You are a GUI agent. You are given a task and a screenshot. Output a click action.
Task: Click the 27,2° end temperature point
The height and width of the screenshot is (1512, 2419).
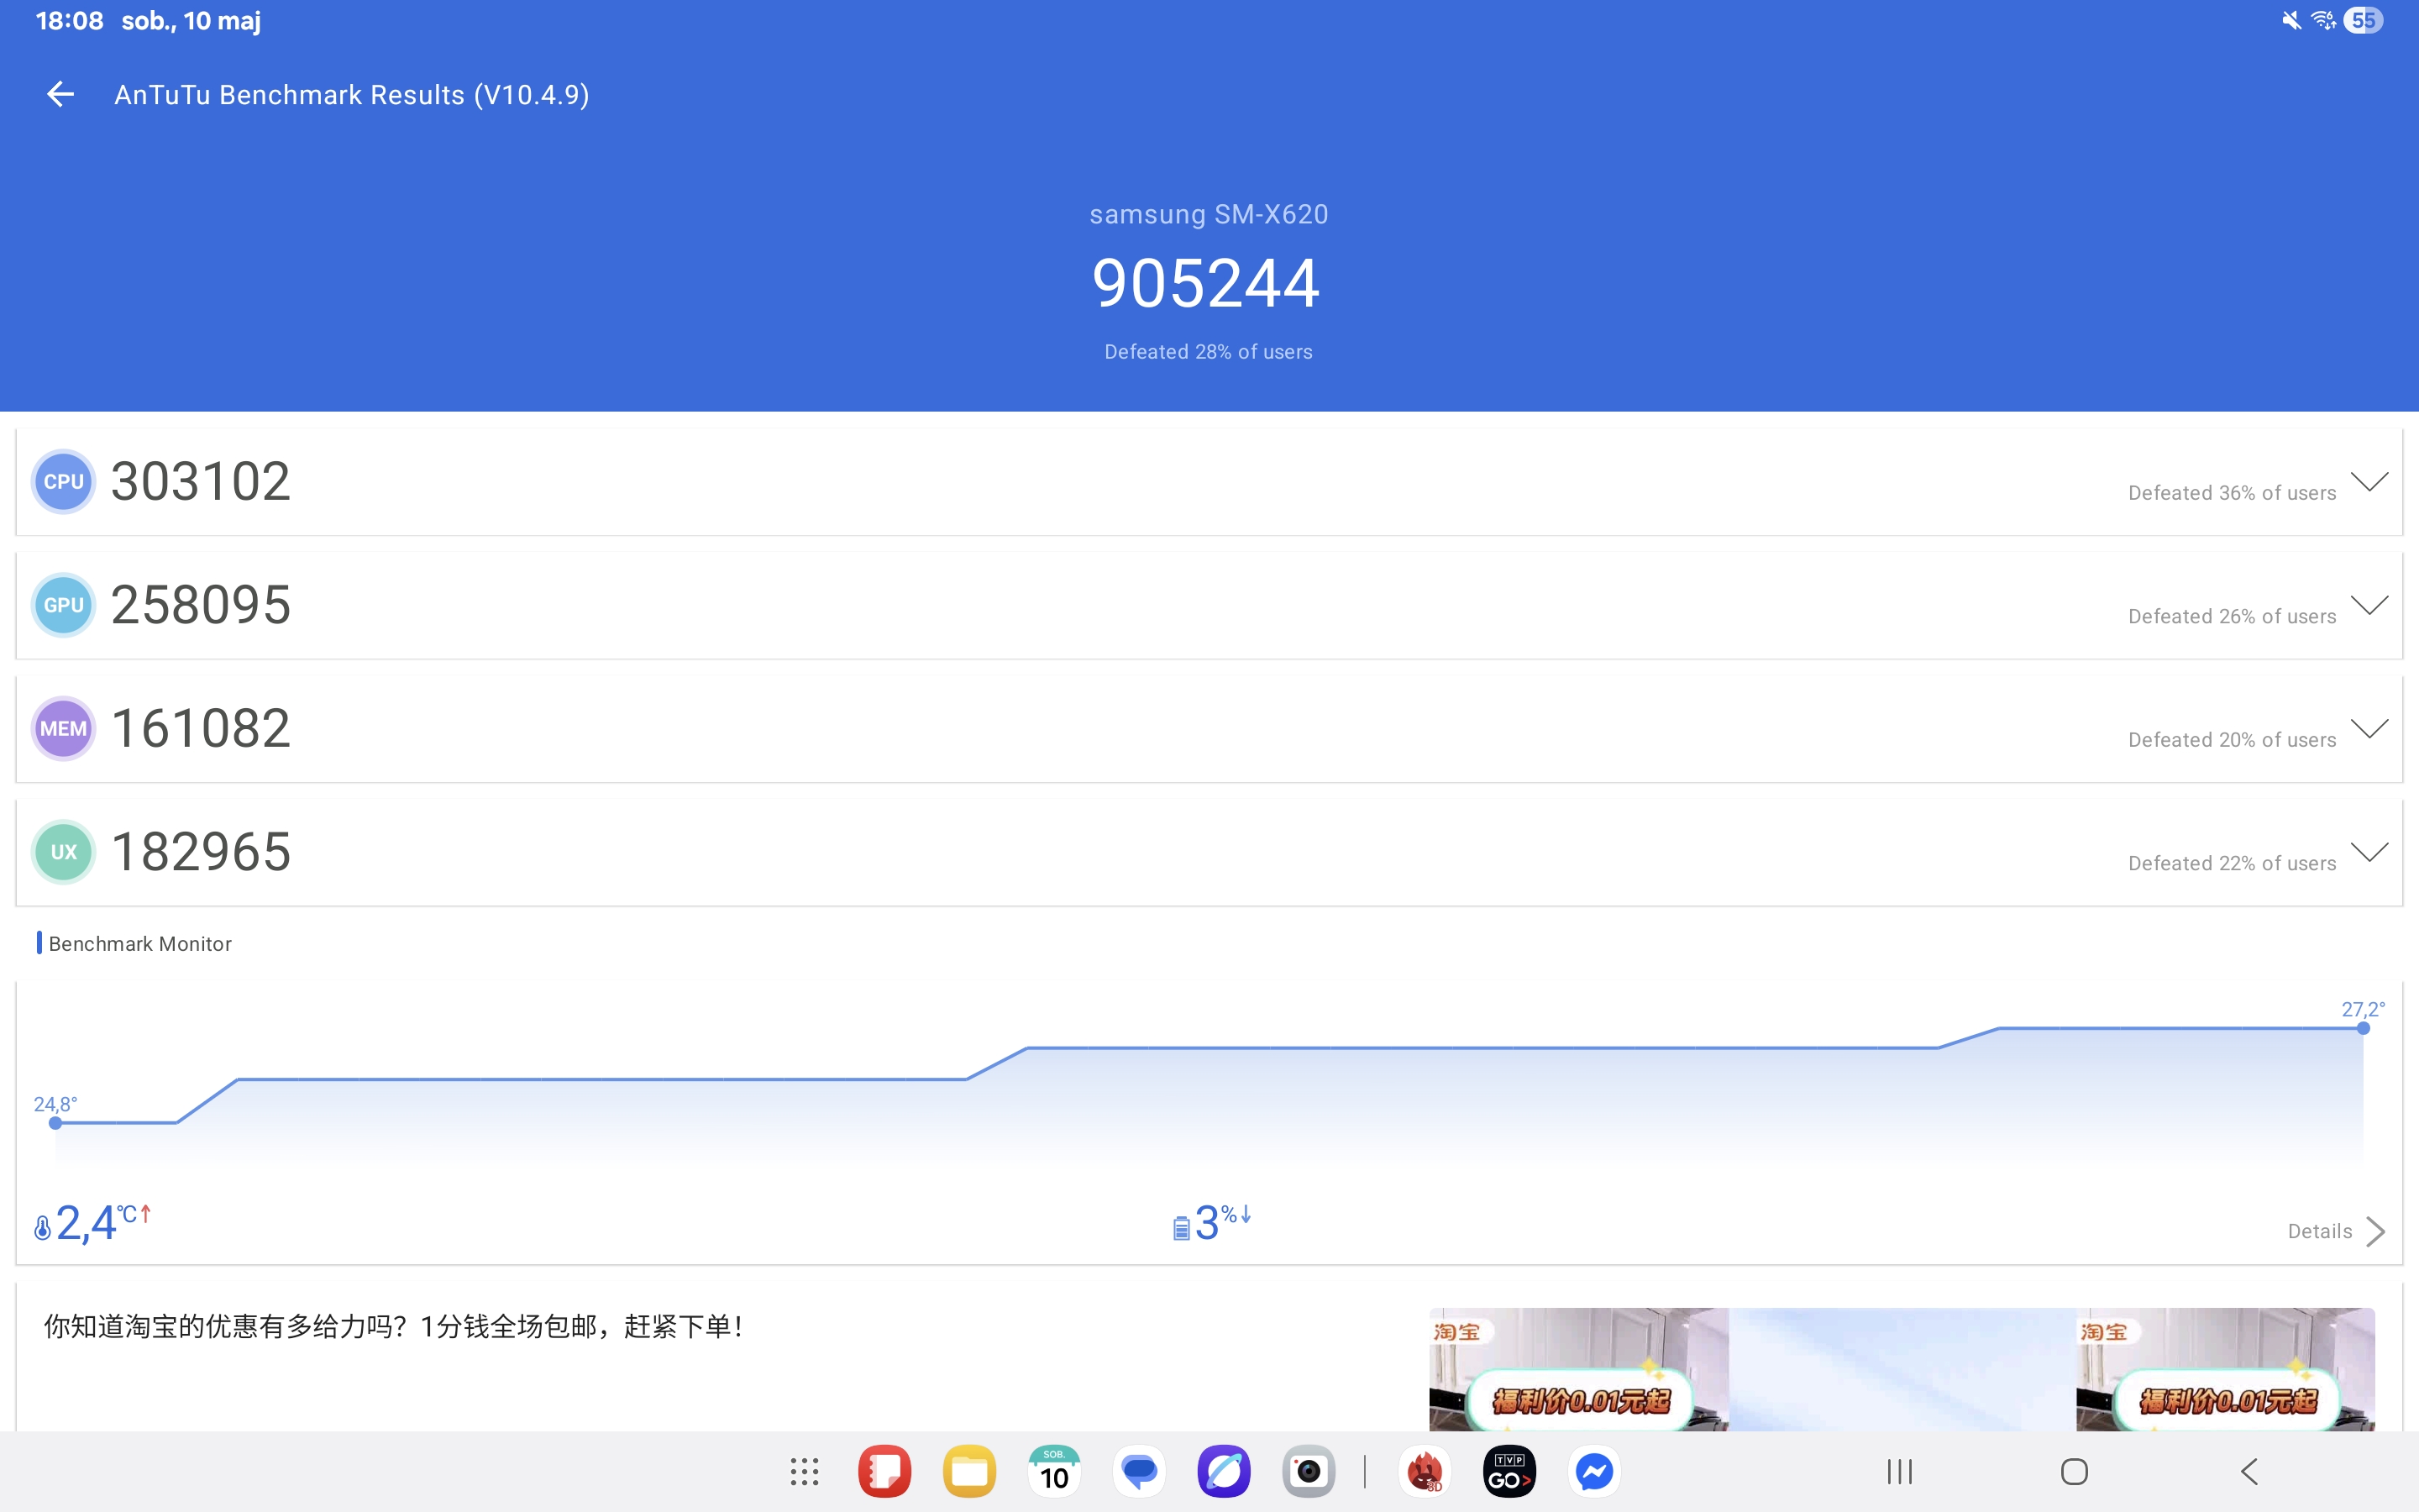(2363, 1028)
